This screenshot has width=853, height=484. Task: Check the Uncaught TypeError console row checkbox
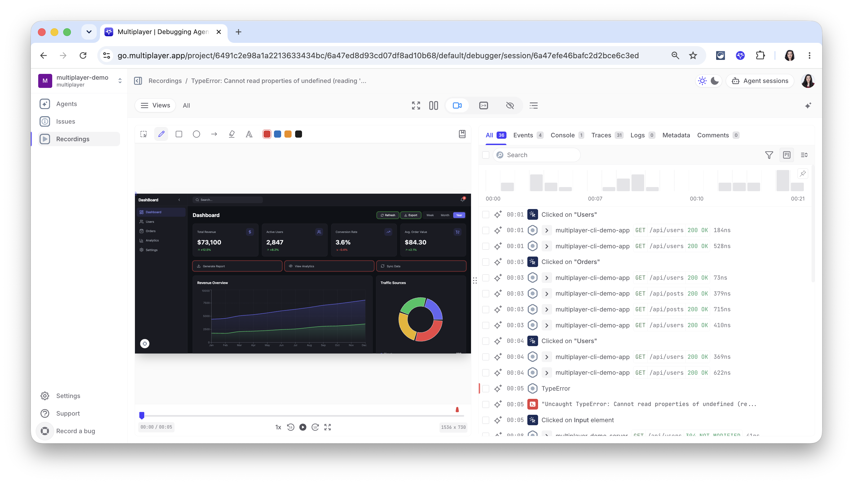pos(486,404)
